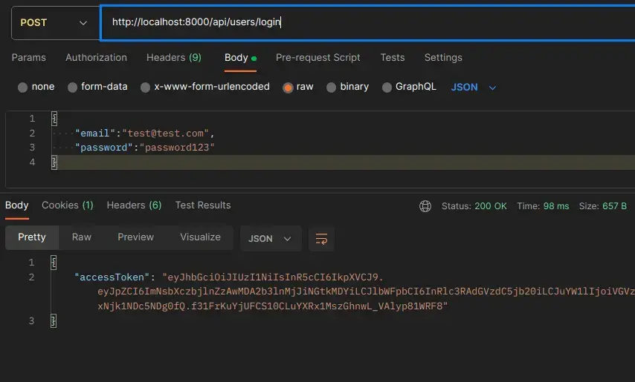Switch to Raw response view
The image size is (635, 382).
click(82, 237)
